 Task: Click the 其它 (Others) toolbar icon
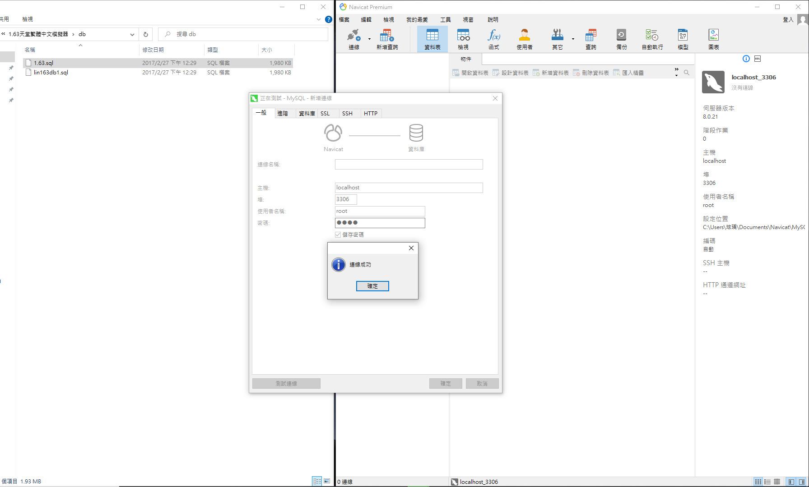558,39
